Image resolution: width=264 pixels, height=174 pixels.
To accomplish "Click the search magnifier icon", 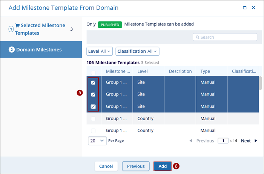I will pos(197,37).
